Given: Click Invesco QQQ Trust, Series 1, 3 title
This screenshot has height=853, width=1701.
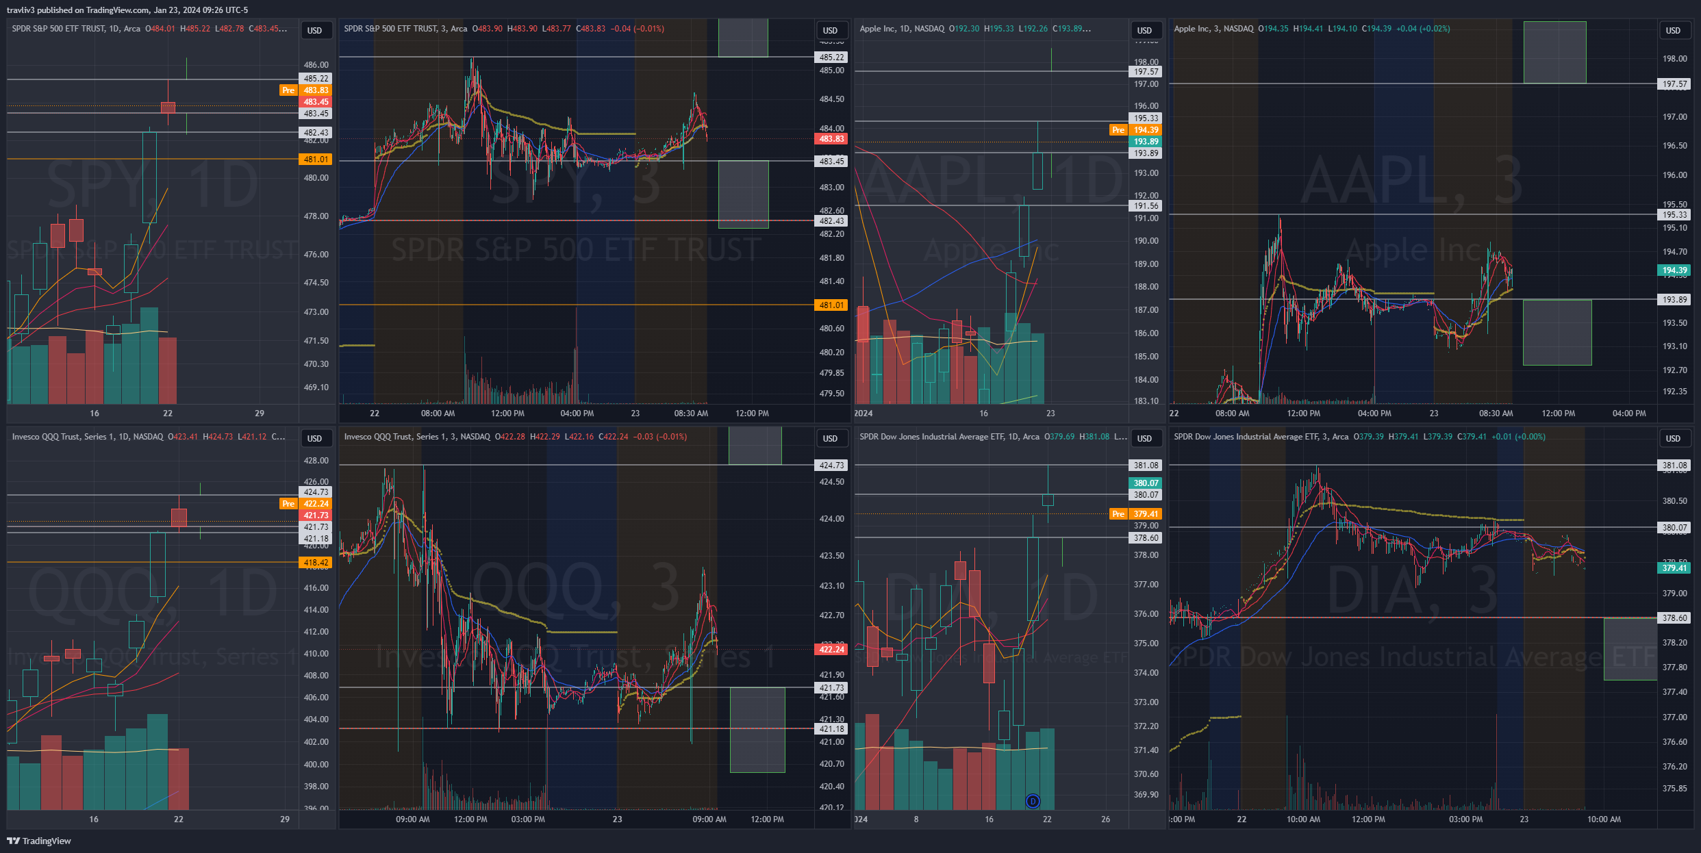Looking at the screenshot, I should click(417, 437).
